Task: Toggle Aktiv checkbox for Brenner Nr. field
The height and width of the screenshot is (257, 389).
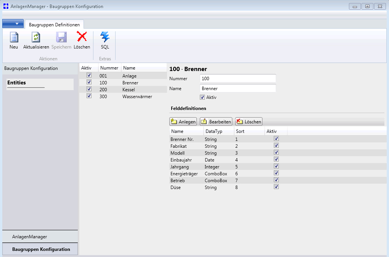Action: tap(276, 139)
